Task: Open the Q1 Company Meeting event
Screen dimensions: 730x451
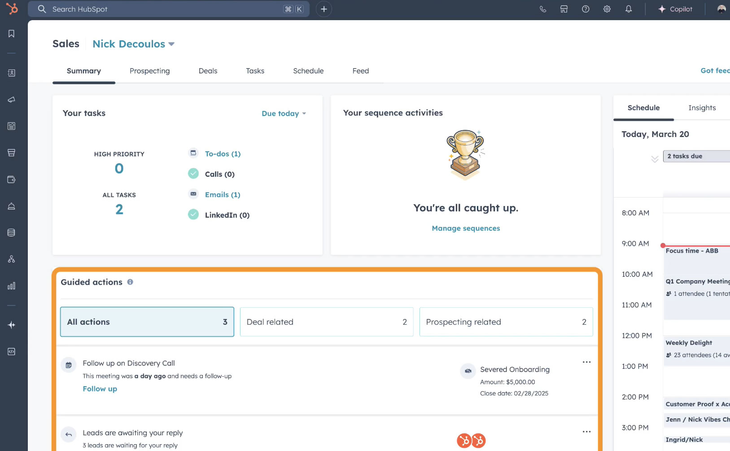Action: tap(698, 298)
